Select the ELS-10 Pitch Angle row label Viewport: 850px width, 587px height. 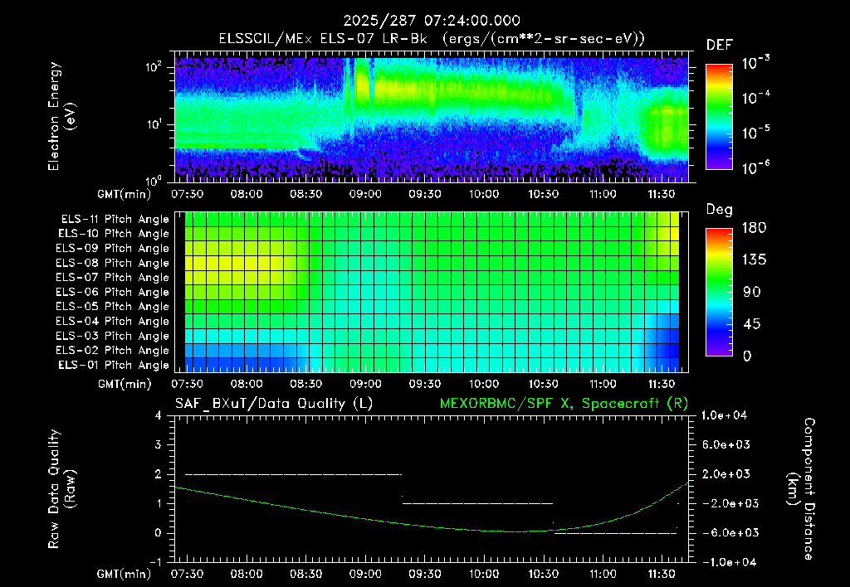114,234
